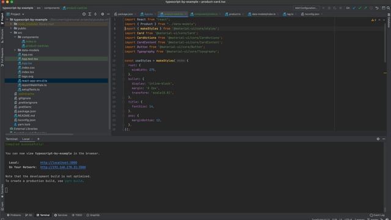Open the localhost:3000 link in terminal
The image size is (391, 220).
pyautogui.click(x=59, y=163)
